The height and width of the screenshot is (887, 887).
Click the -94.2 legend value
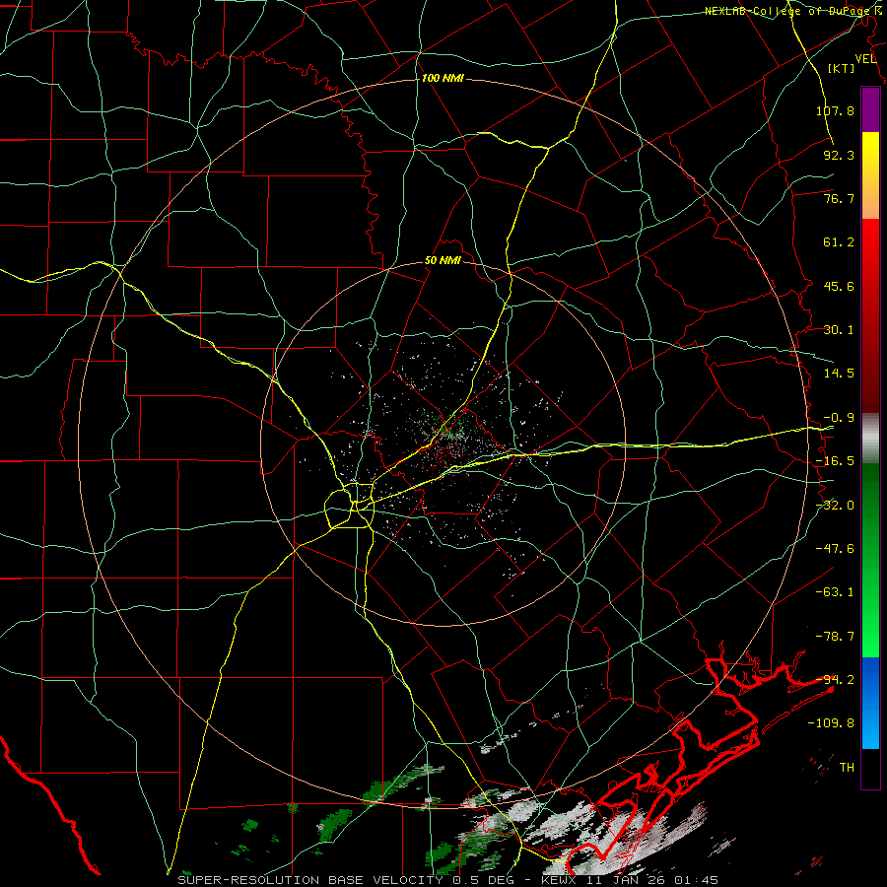click(835, 680)
